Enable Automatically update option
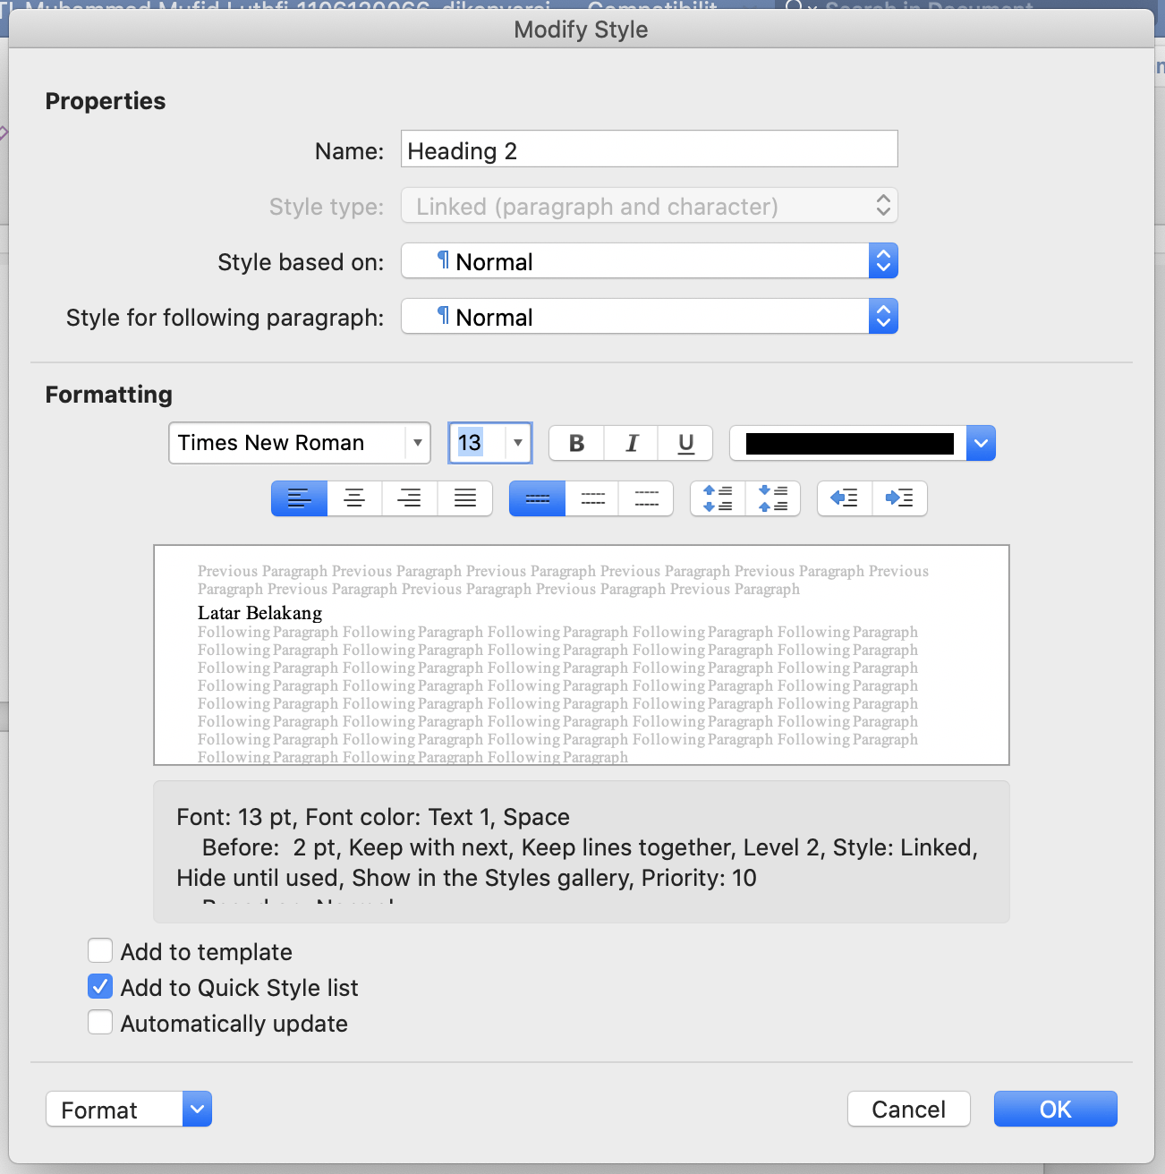The height and width of the screenshot is (1174, 1165). click(100, 1022)
